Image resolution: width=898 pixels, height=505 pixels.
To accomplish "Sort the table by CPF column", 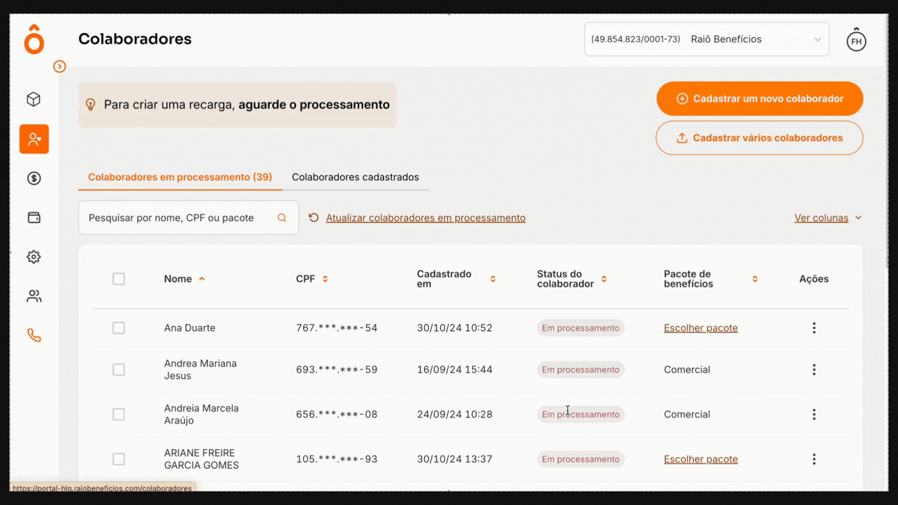I will pos(325,279).
